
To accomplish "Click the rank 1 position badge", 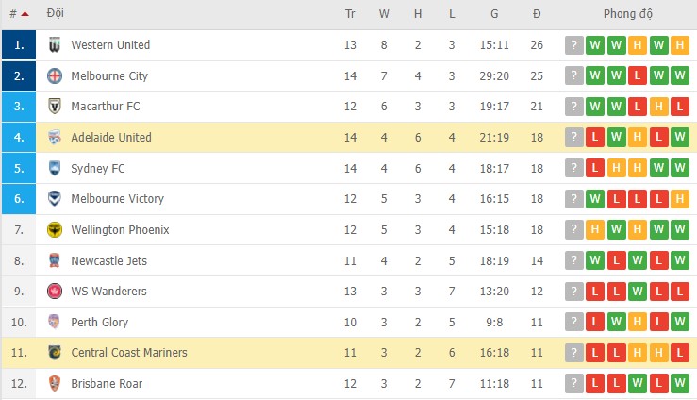I will tap(19, 45).
